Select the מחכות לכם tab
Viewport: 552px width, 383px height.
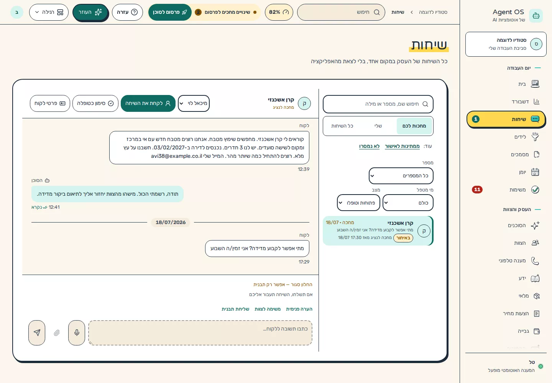(x=414, y=126)
